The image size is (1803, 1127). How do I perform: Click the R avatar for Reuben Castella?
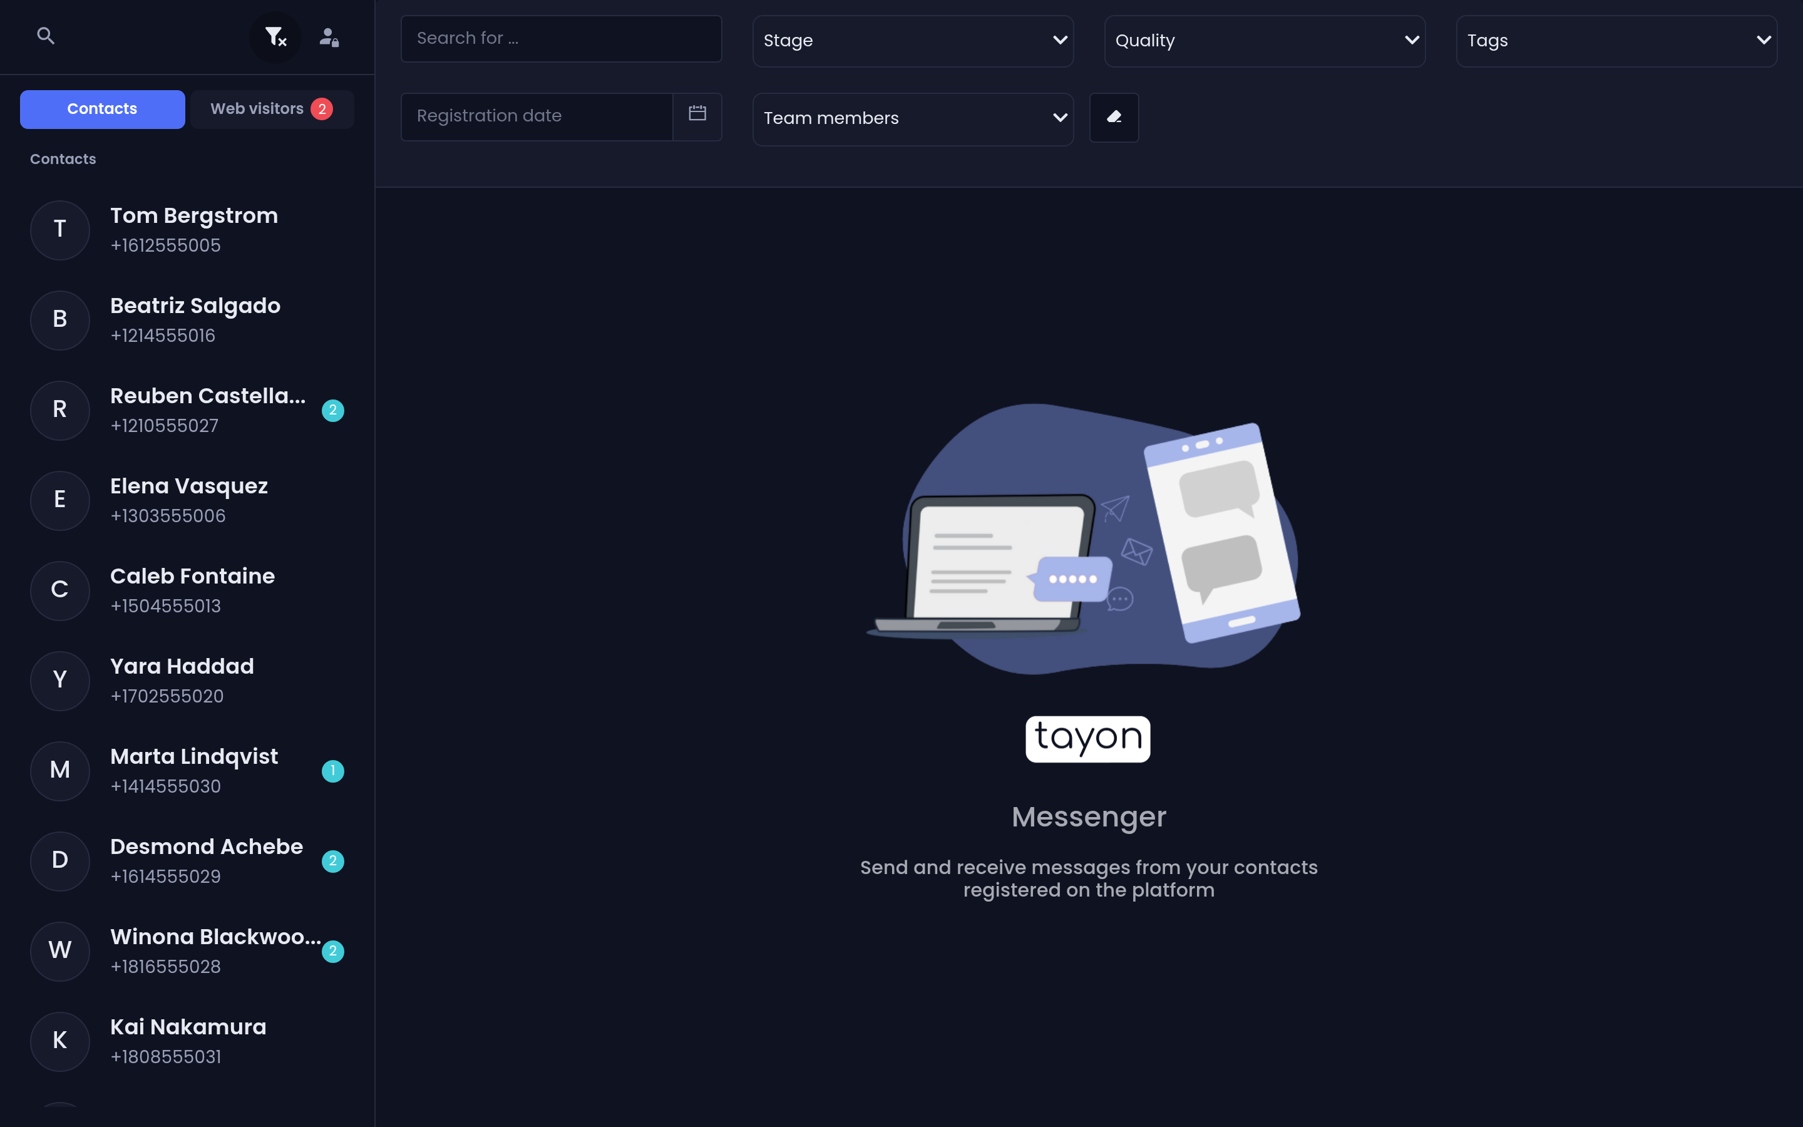click(x=60, y=410)
